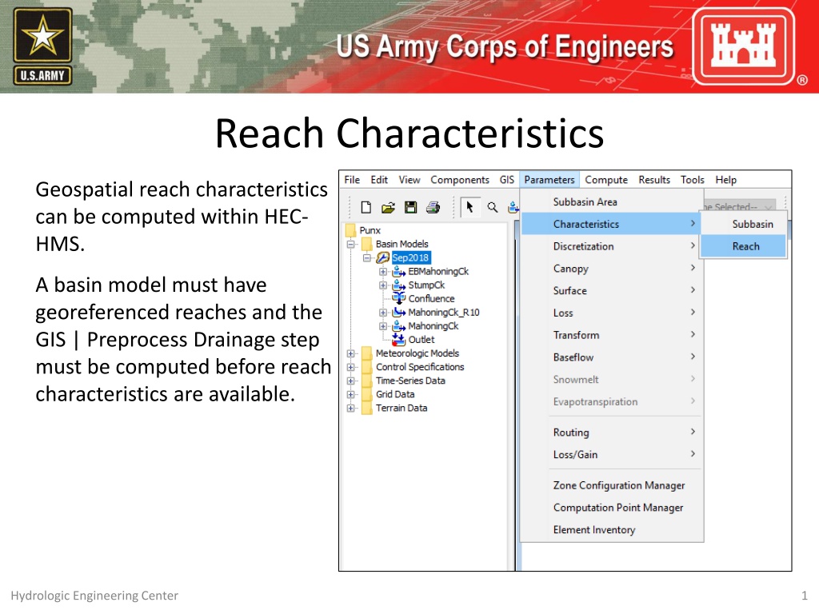Click the MahoningCk subbasin icon
The height and width of the screenshot is (614, 819).
coord(398,326)
